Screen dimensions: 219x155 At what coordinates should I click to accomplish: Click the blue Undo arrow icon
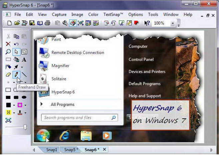click(16, 44)
